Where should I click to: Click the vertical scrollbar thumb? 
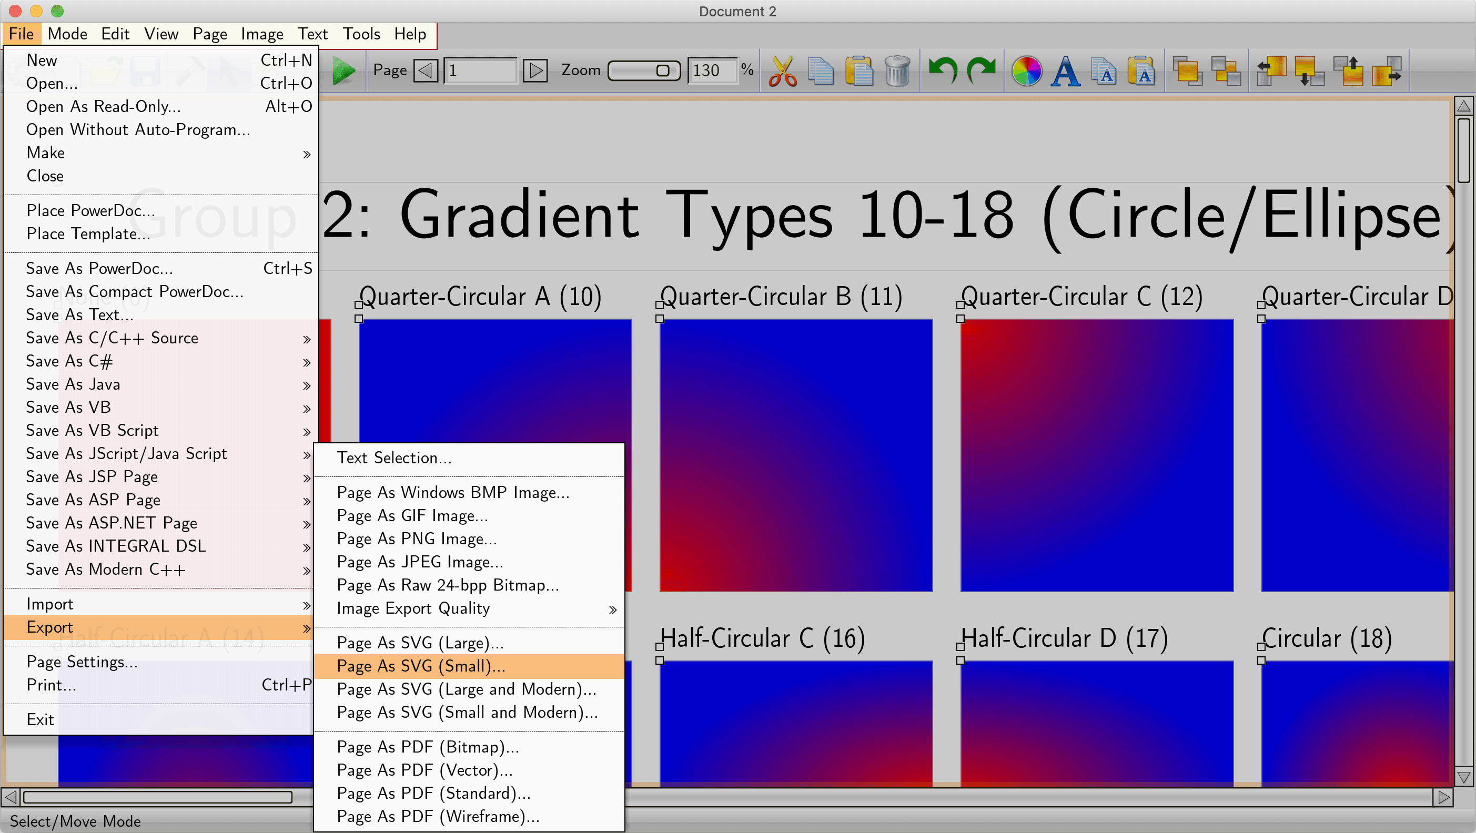(1464, 150)
